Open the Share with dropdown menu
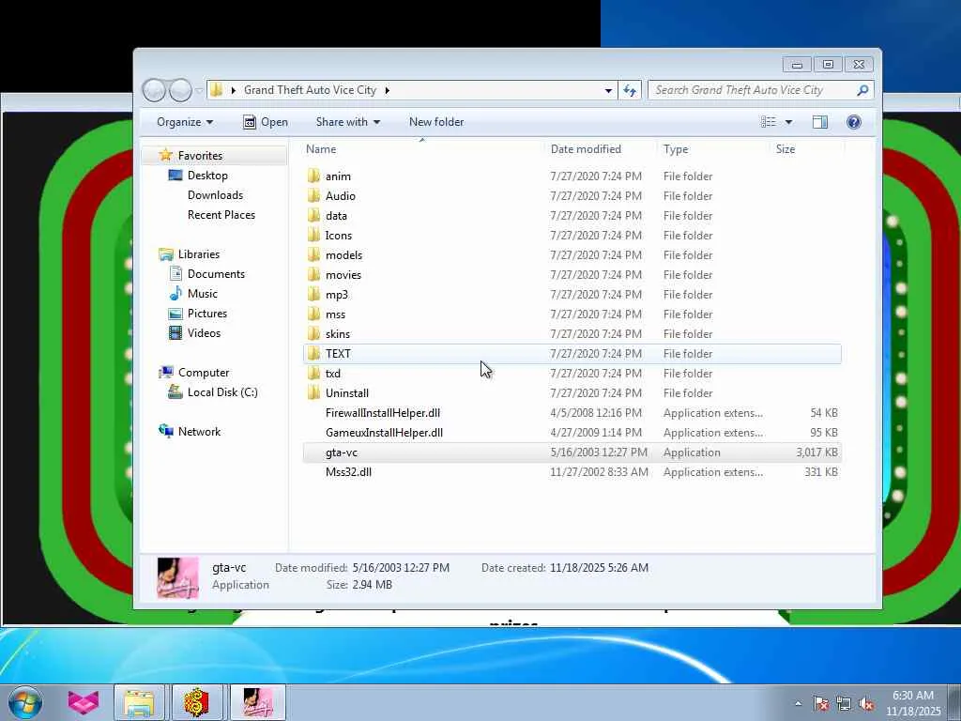This screenshot has height=721, width=961. pyautogui.click(x=348, y=122)
